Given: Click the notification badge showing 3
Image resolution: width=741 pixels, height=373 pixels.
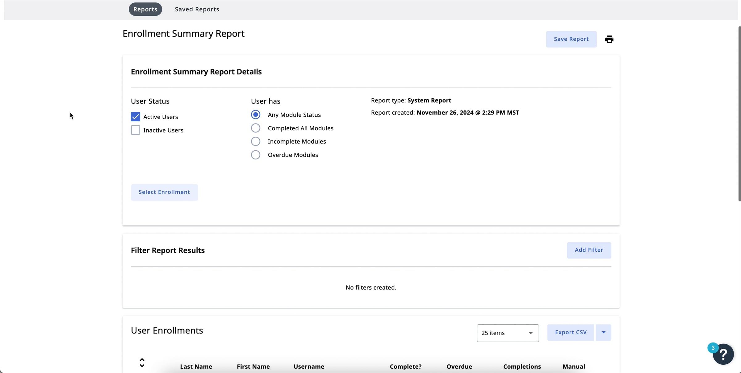Looking at the screenshot, I should pyautogui.click(x=713, y=348).
